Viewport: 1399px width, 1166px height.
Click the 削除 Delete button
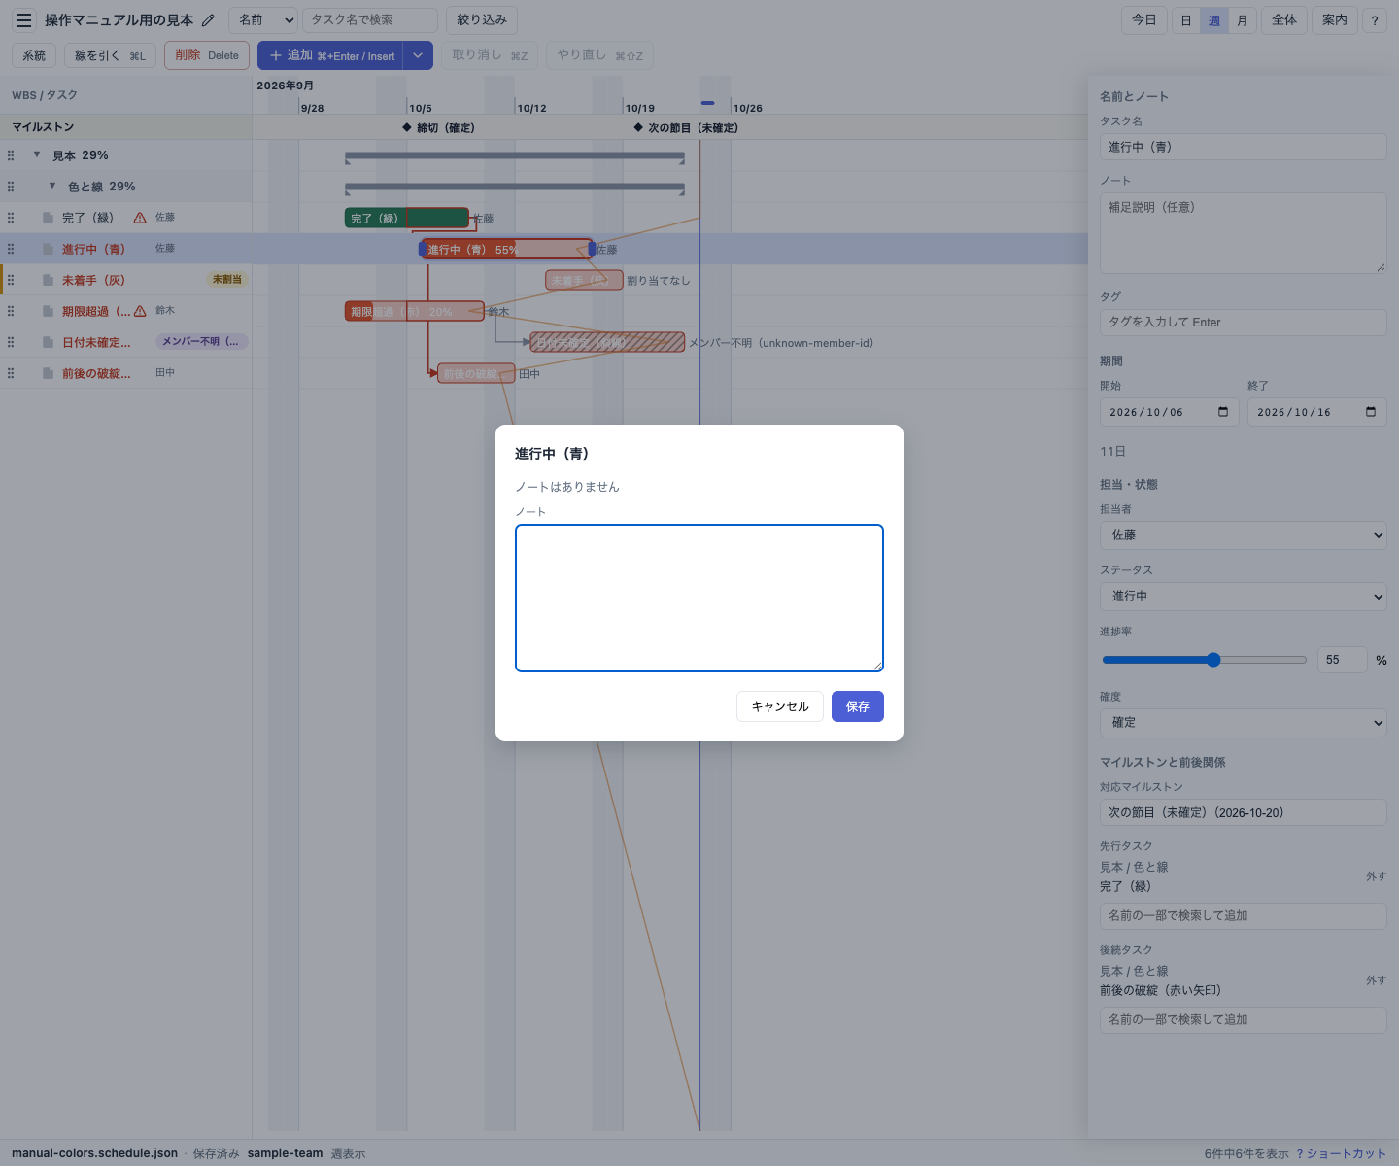pos(207,55)
